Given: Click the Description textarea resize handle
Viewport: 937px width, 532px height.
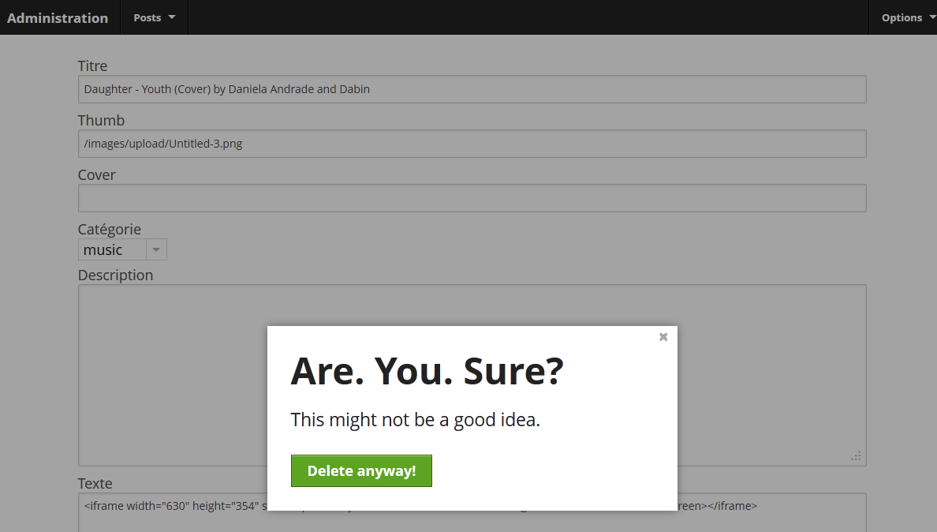Looking at the screenshot, I should click(857, 456).
